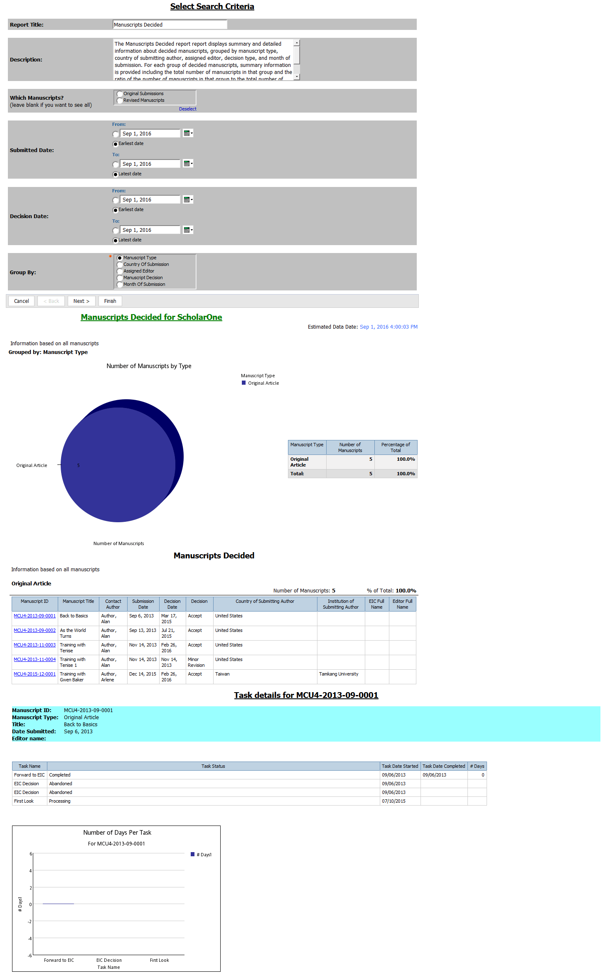Open manuscript MCU4-2013-09-0002 link
The height and width of the screenshot is (978, 605).
tap(34, 630)
